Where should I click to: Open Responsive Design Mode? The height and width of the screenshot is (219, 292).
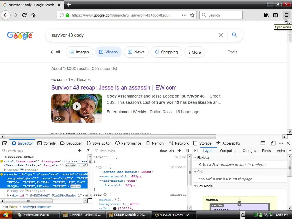tap(273, 143)
